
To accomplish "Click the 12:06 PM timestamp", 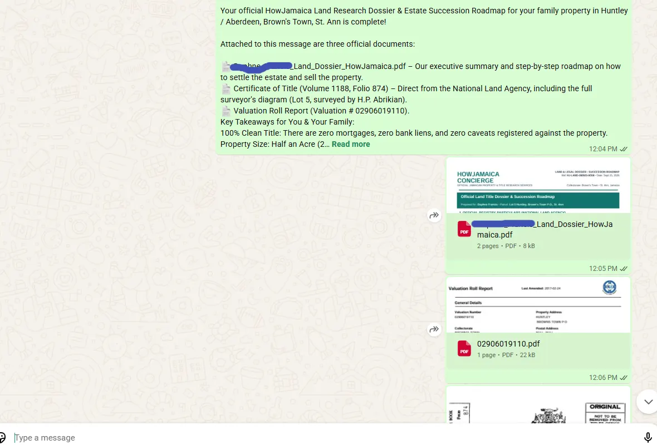I will 603,378.
